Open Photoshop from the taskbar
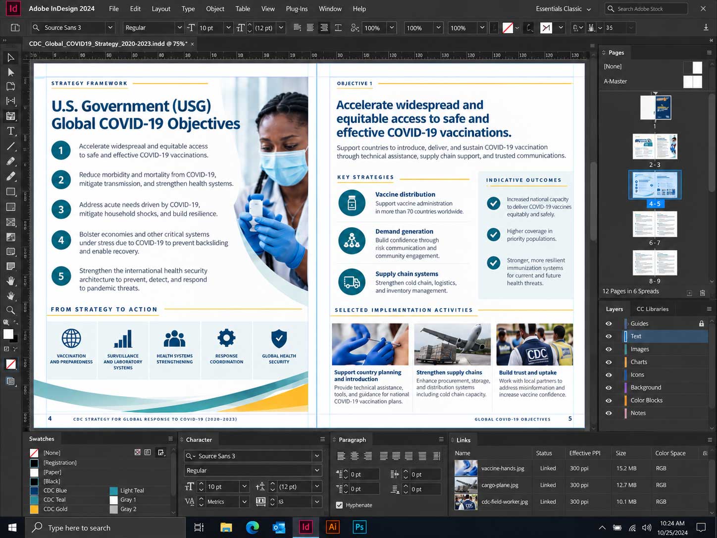The width and height of the screenshot is (717, 538). point(359,527)
